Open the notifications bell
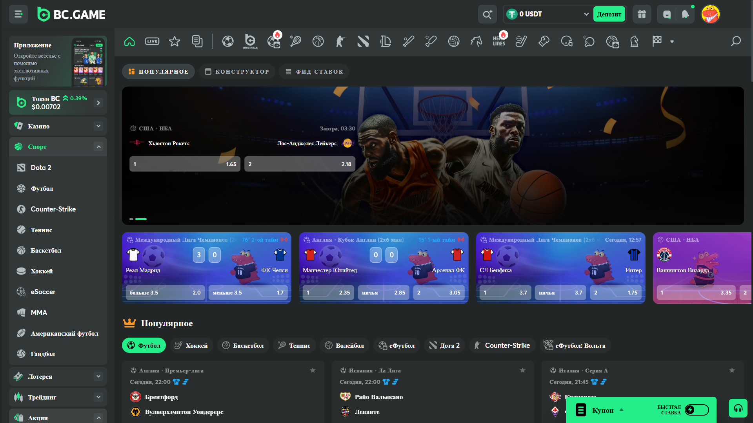The height and width of the screenshot is (423, 753). tap(685, 14)
